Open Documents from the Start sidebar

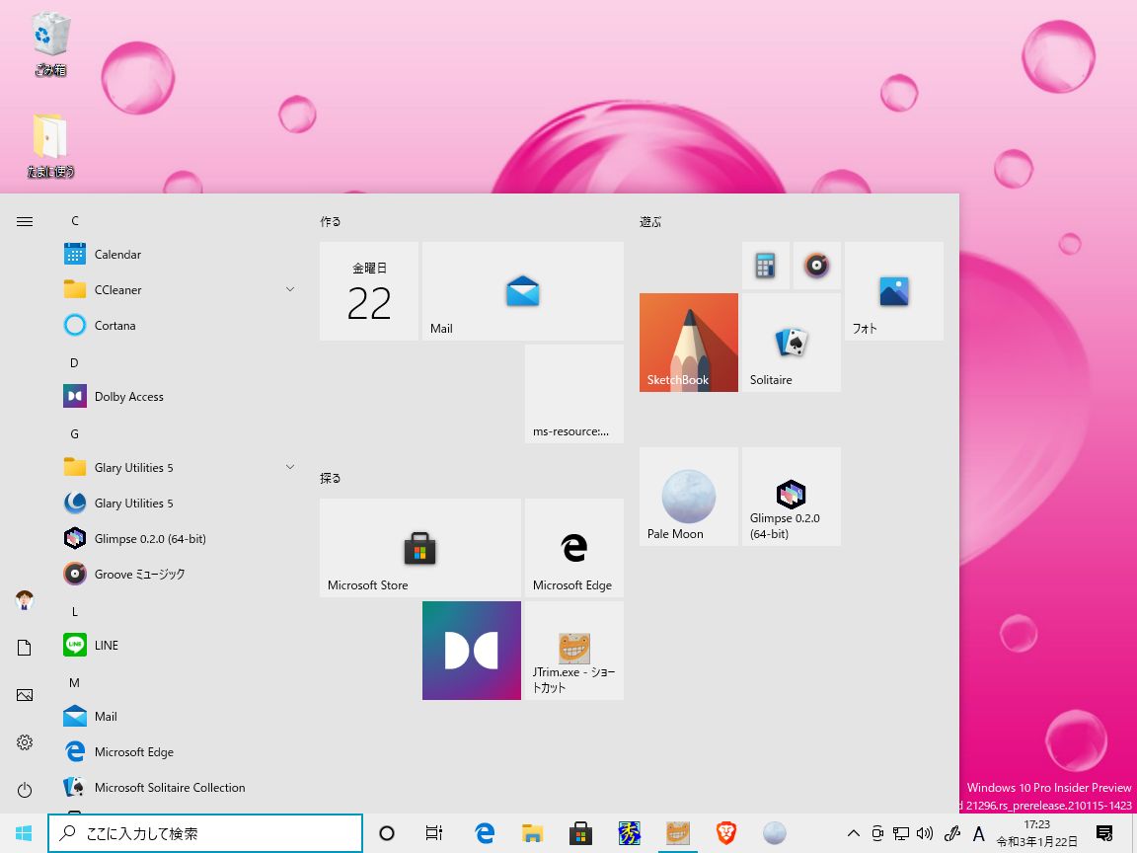pyautogui.click(x=24, y=648)
